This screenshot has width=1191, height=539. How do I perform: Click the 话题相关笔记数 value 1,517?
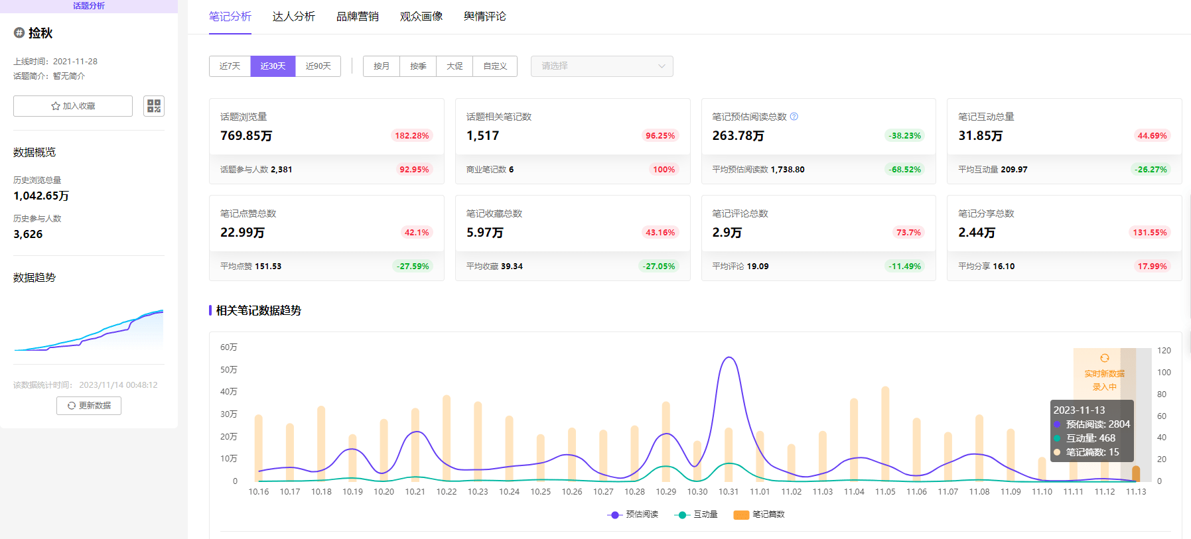coord(482,135)
